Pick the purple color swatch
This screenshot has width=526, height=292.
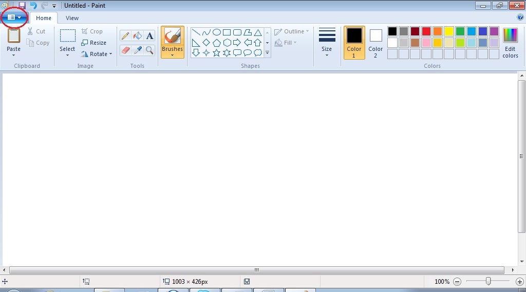[x=494, y=31]
